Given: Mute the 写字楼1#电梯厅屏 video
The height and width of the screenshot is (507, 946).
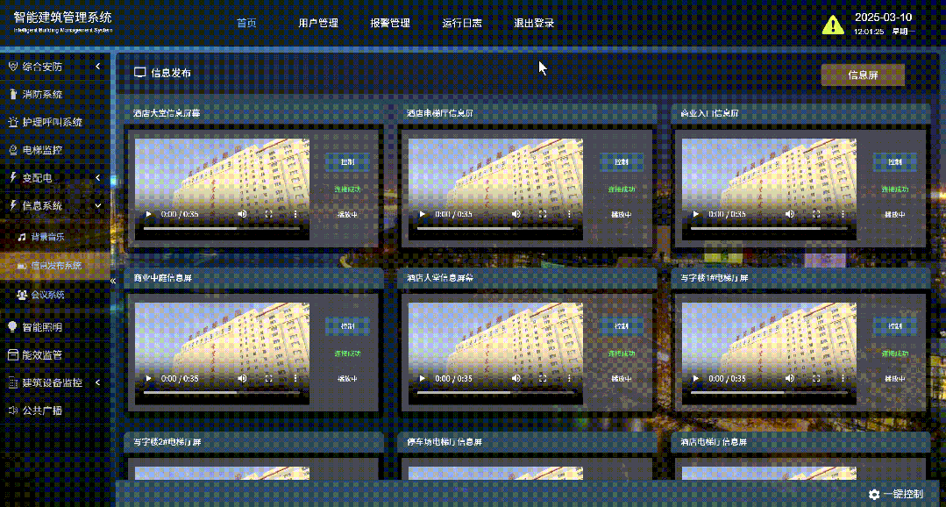Looking at the screenshot, I should point(790,378).
